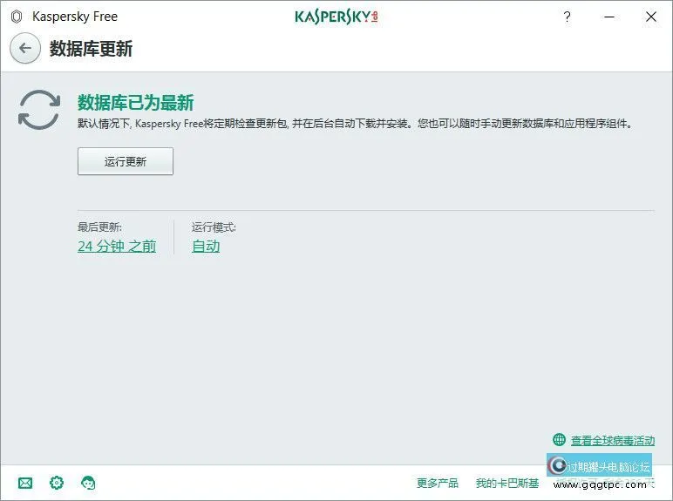
Task: Click the Kaspersky Free title text
Action: 75,17
